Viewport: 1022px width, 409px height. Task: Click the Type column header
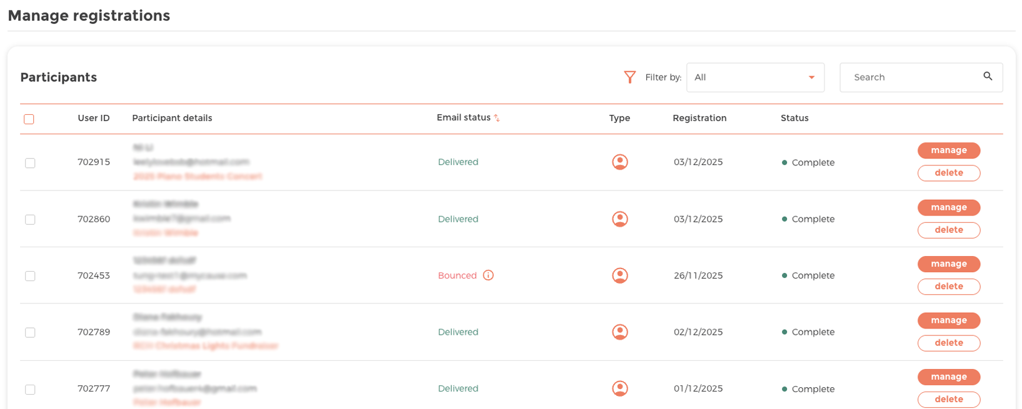click(x=619, y=118)
